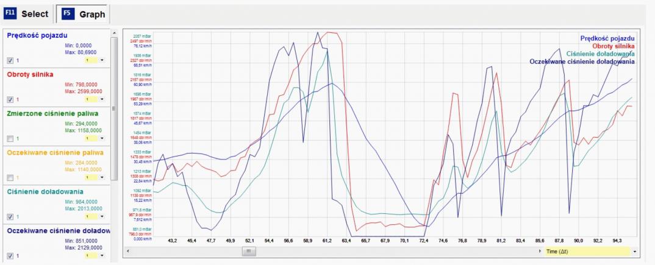655x265 pixels.
Task: Enable Oczekiwane ciśnienie paliwa checkbox
Action: [x=10, y=177]
